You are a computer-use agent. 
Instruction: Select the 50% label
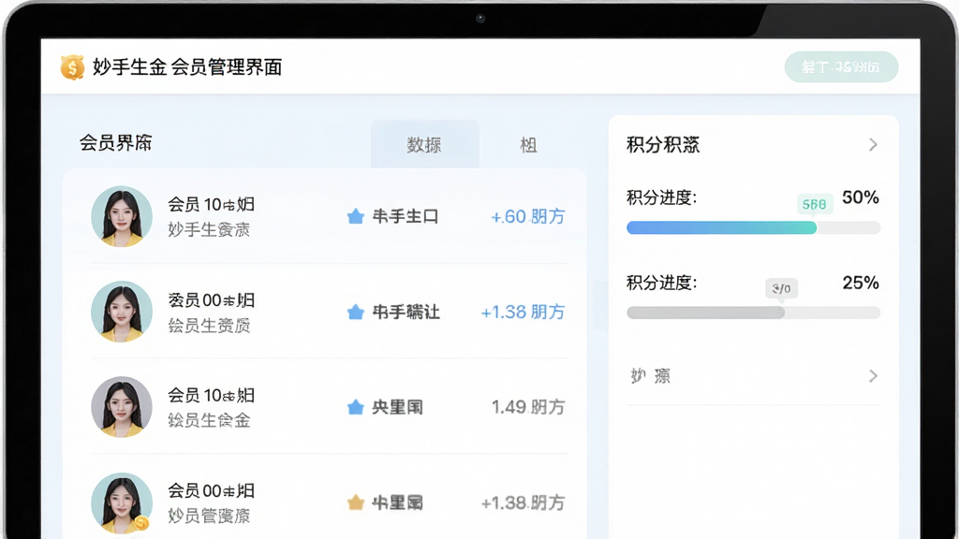(x=861, y=197)
